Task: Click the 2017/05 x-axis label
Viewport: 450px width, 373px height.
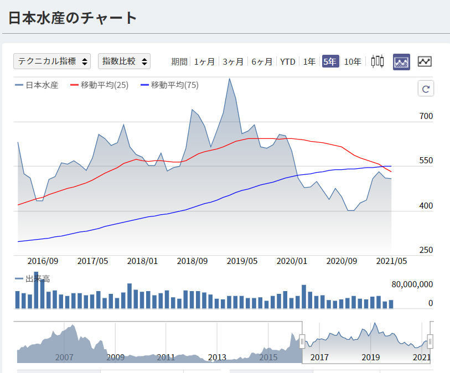Action: pos(92,261)
